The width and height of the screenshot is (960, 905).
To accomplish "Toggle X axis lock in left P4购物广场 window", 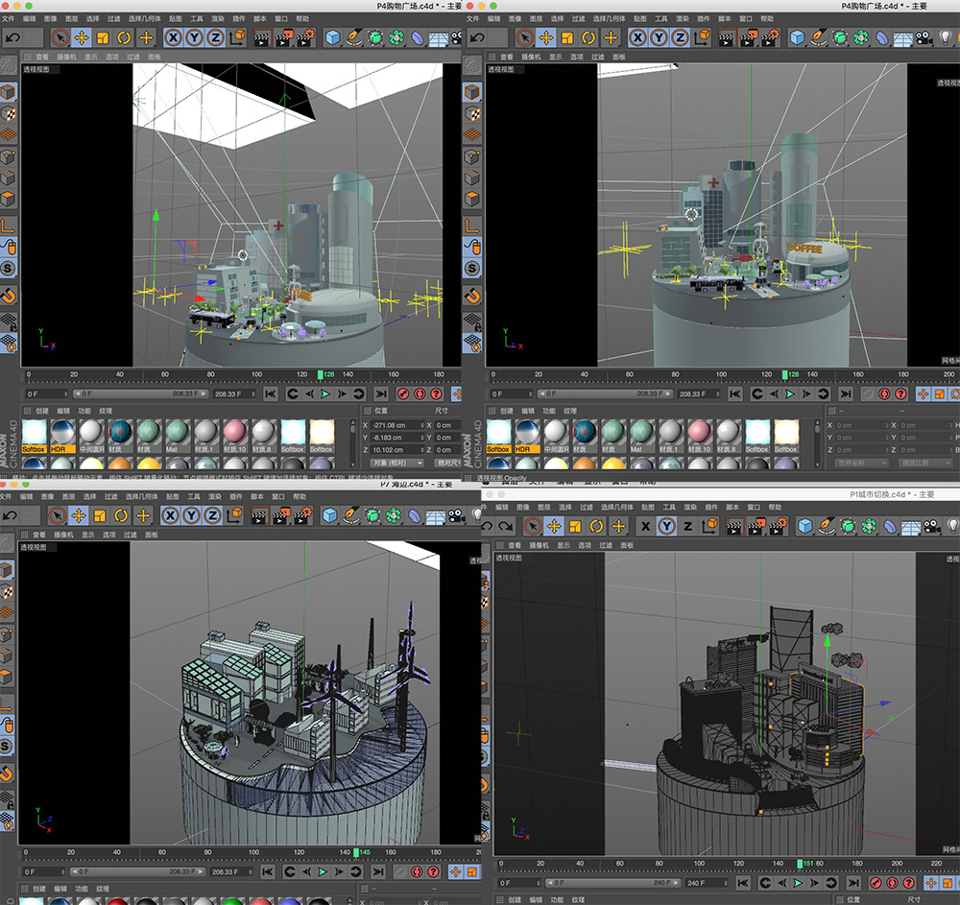I will pyautogui.click(x=174, y=38).
